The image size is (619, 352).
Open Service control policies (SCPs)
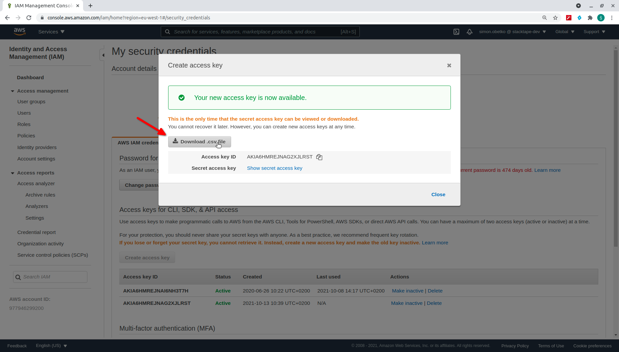(x=53, y=255)
